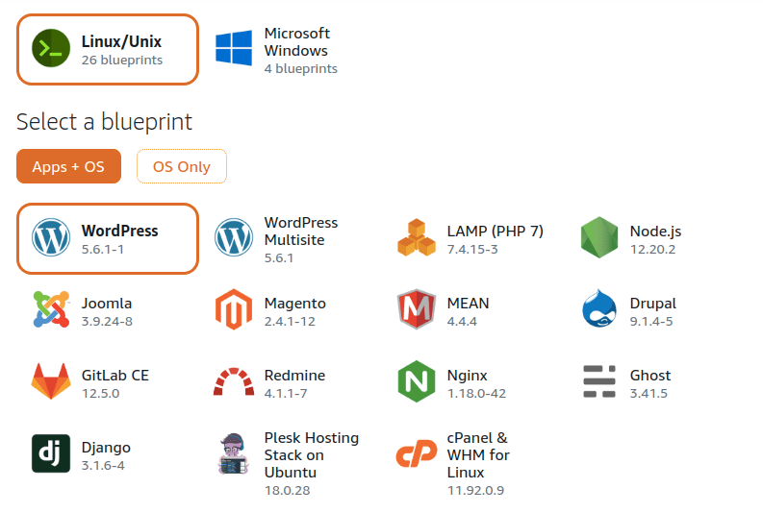
Task: Pick the Plesk Hosting Stack icon
Action: pos(234,453)
